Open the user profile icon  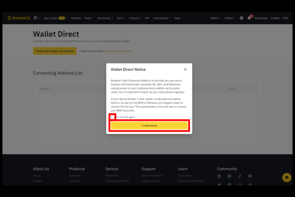(241, 18)
